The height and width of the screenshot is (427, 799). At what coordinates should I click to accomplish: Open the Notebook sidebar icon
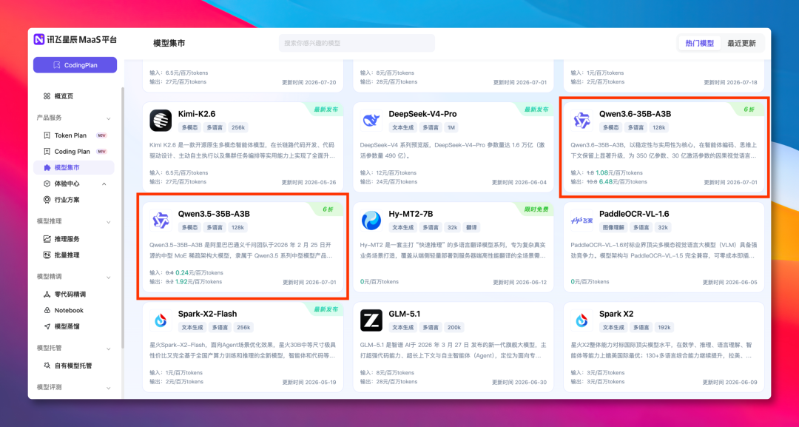click(47, 310)
